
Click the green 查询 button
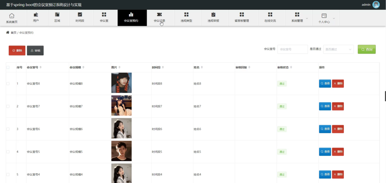click(367, 49)
